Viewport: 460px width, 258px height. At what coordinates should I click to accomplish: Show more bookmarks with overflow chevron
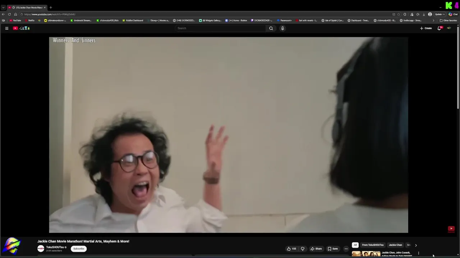433,20
